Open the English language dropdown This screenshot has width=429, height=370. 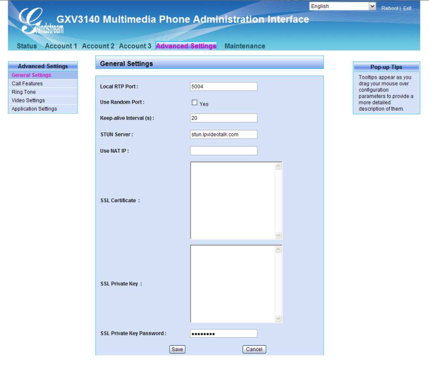pos(343,6)
